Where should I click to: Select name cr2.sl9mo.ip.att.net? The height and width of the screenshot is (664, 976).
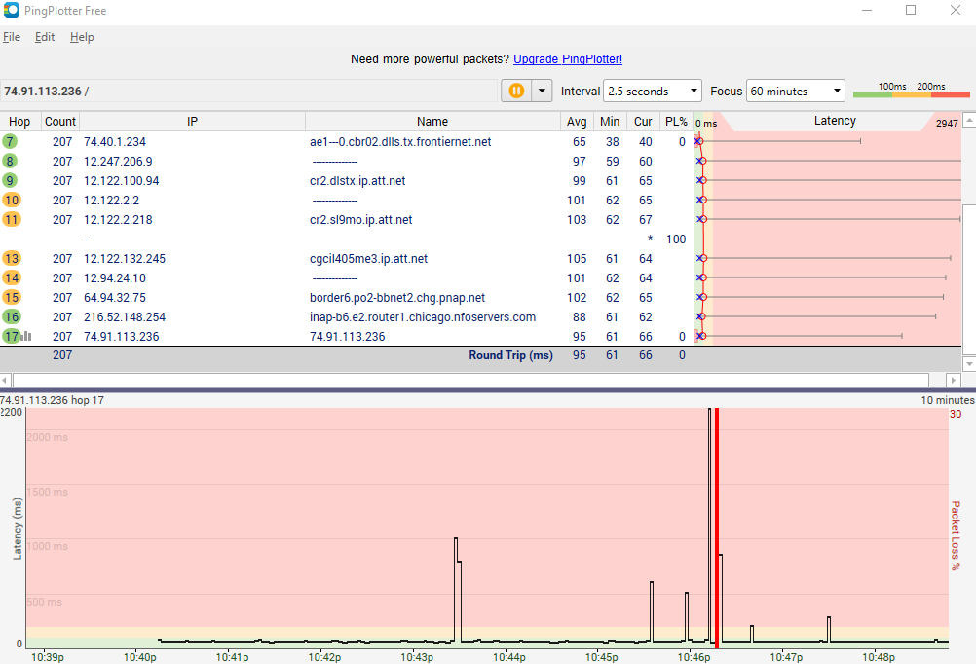361,220
